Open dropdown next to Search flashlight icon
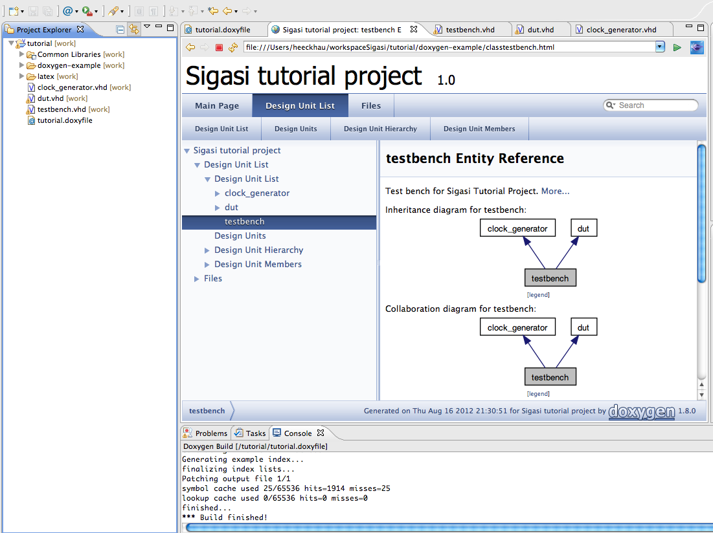Screen dimensions: 713x533 click(x=122, y=12)
